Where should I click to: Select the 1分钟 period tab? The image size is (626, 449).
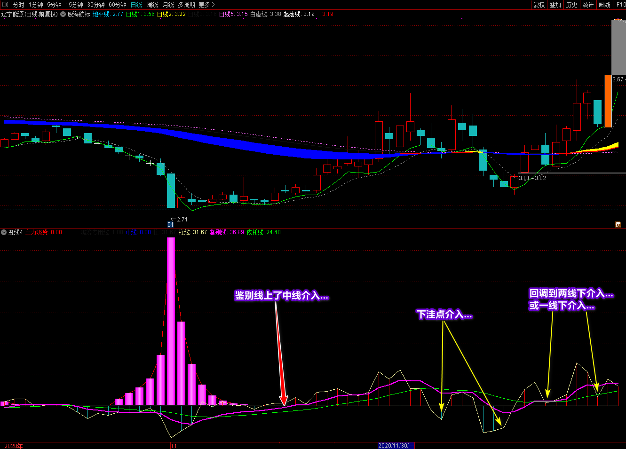[x=36, y=5]
